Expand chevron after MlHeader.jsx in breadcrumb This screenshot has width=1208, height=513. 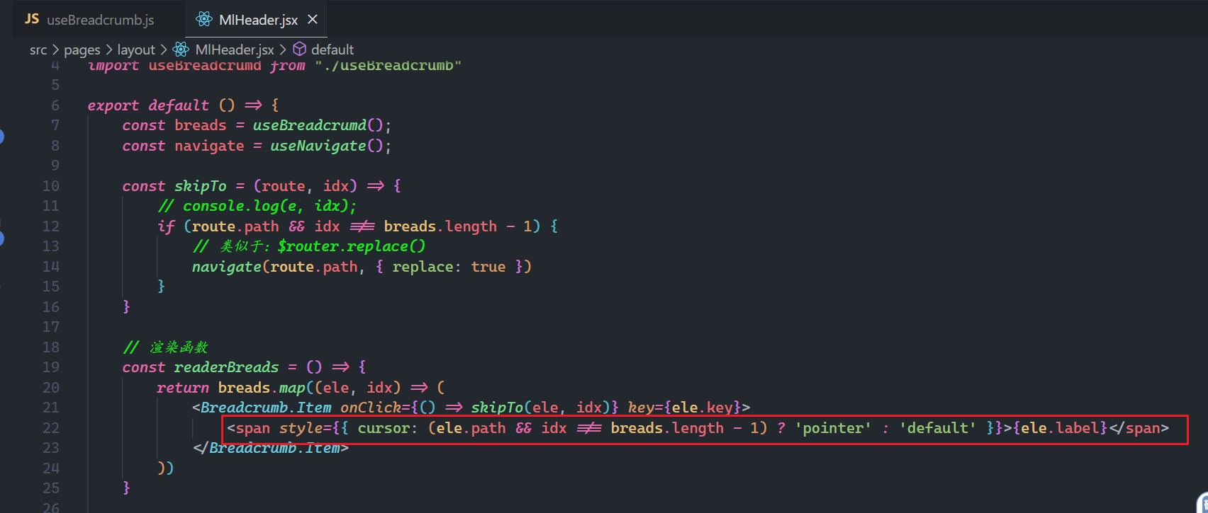283,50
